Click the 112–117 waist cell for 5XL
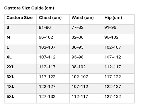141x109 pixels. [x=80, y=97]
